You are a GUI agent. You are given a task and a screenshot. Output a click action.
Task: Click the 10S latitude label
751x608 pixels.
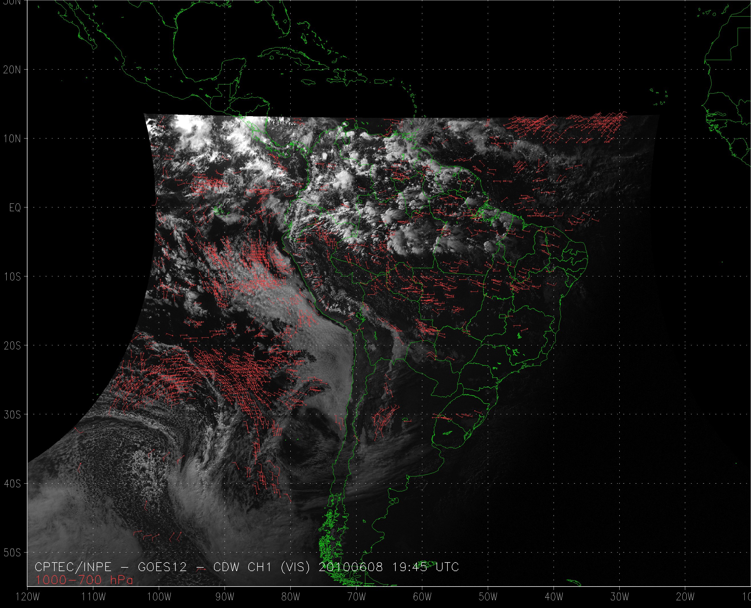click(12, 277)
